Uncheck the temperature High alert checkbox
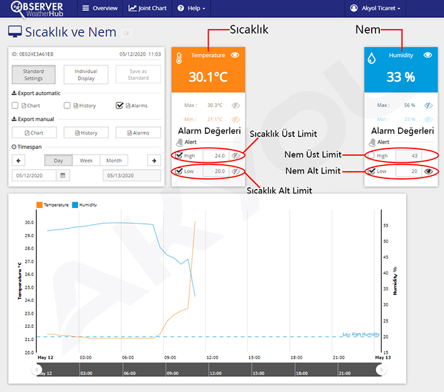The width and height of the screenshot is (444, 392). (x=180, y=155)
